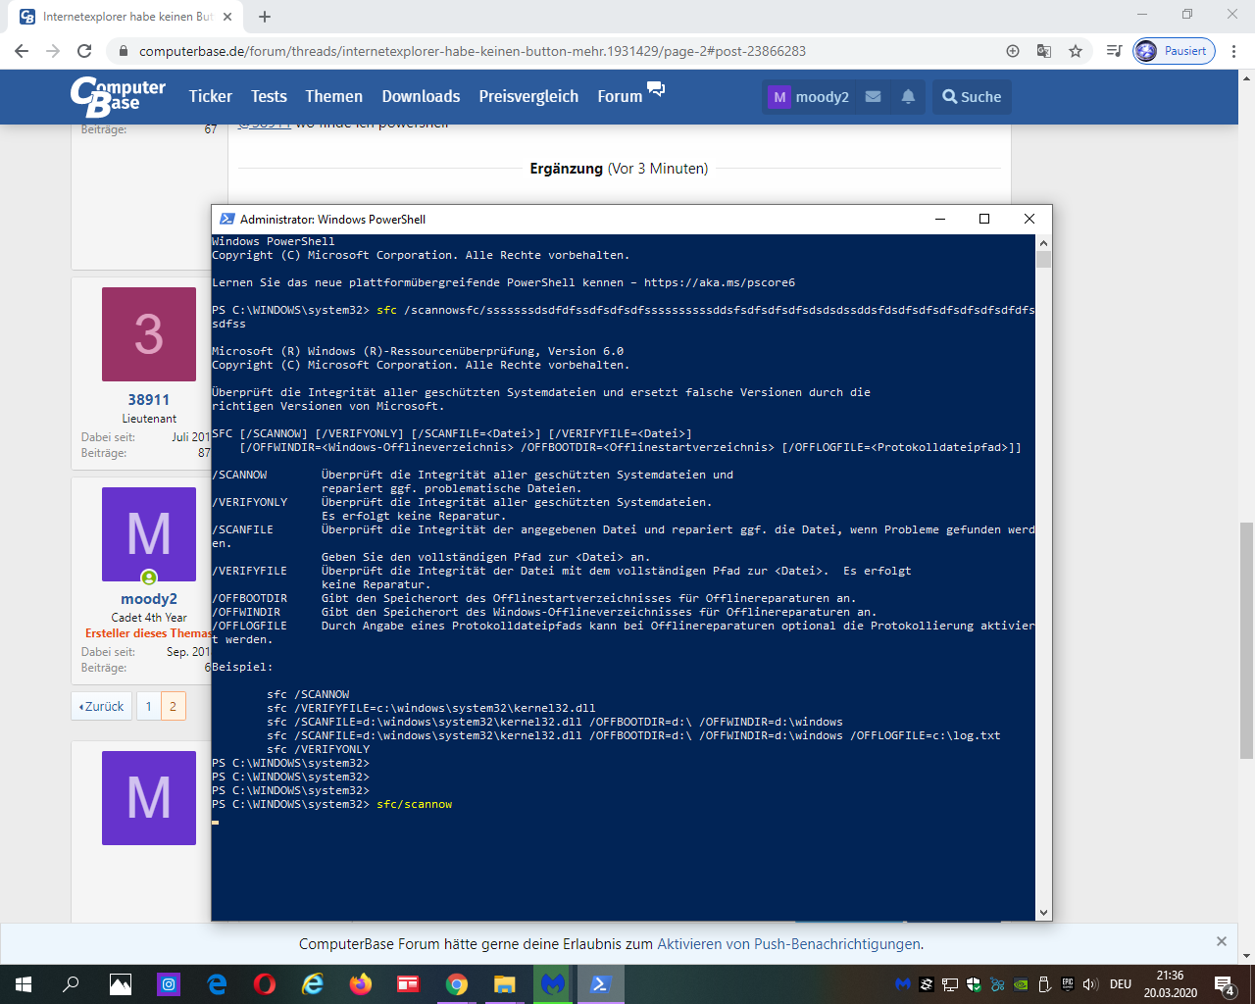Open taskbar clock showing 21:36
This screenshot has width=1255, height=1004.
click(x=1170, y=984)
